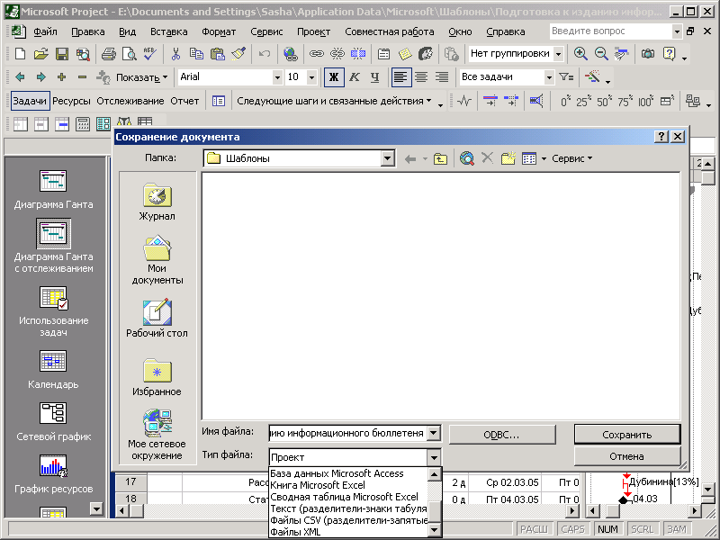Open the Формат menu
Viewport: 720px width, 540px height.
(219, 31)
